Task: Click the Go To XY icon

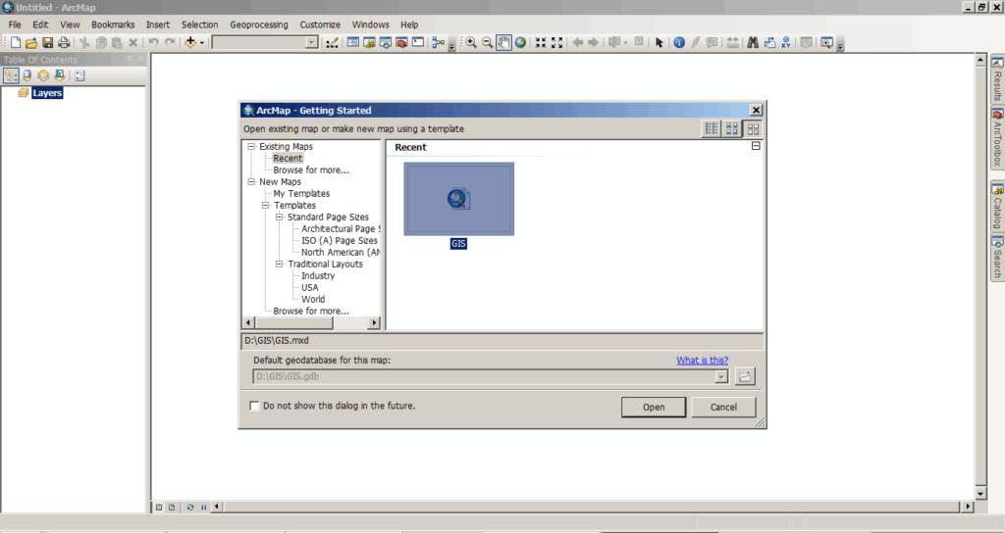Action: tap(786, 42)
